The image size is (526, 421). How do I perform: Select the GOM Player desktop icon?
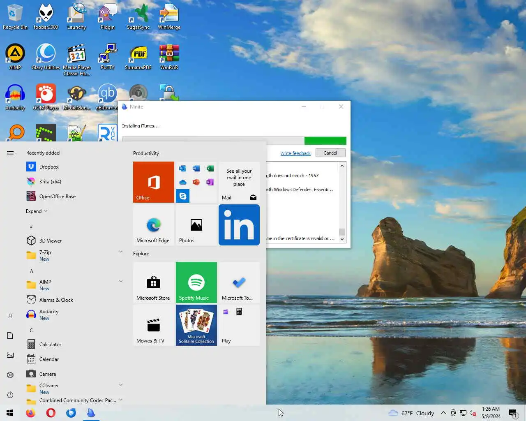point(46,97)
